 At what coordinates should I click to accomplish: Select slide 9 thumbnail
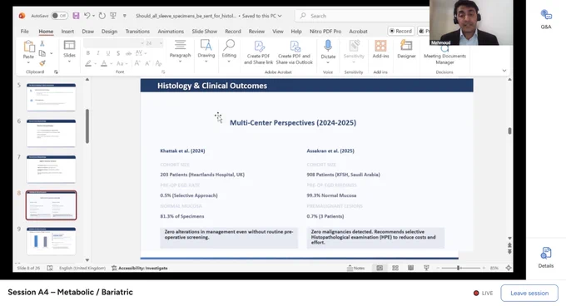(52, 241)
